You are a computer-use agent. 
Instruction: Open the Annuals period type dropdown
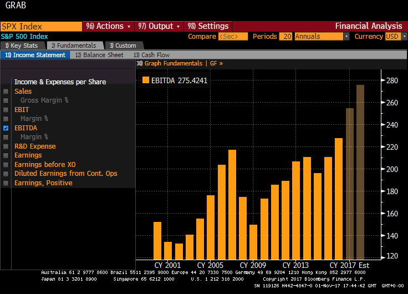[x=322, y=37]
